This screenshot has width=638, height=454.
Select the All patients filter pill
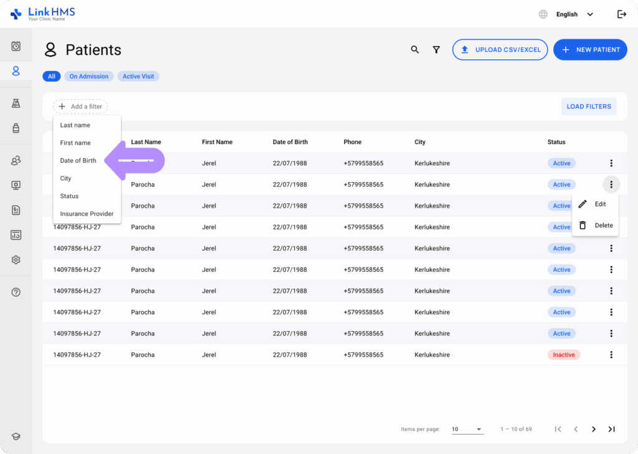point(52,75)
